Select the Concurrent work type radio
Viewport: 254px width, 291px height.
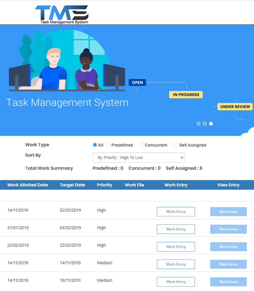tap(142, 145)
